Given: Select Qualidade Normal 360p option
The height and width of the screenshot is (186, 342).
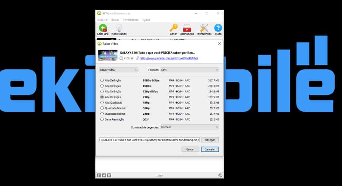Looking at the screenshot, I should pyautogui.click(x=102, y=108).
